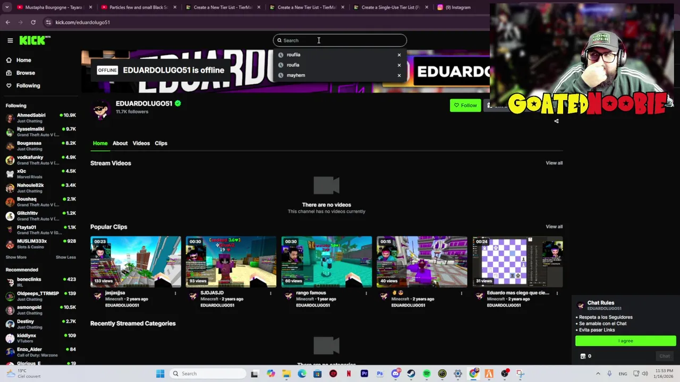Open Browse in the sidebar

[x=21, y=73]
